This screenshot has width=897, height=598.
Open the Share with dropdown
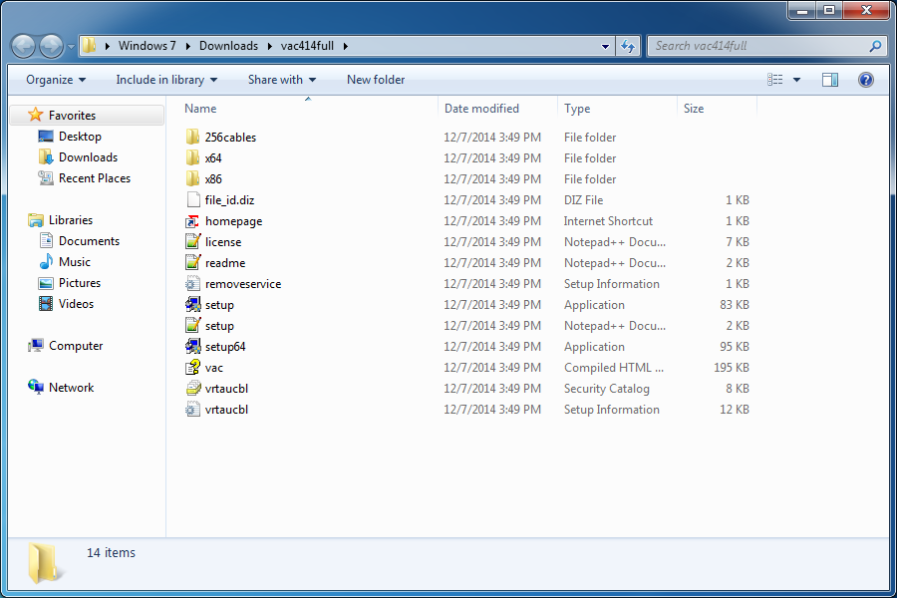click(282, 80)
